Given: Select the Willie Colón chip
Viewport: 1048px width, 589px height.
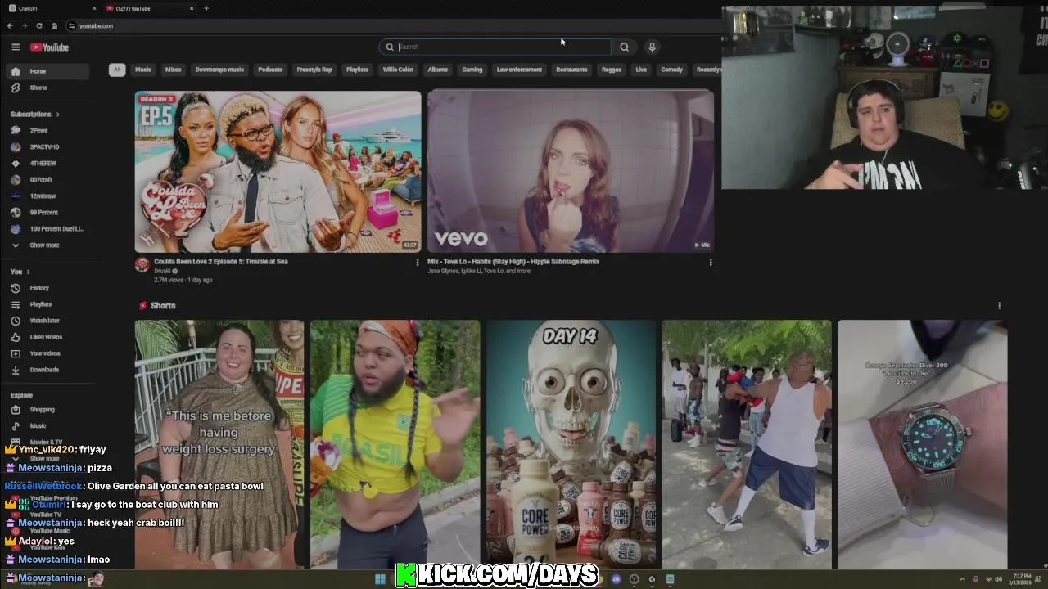Looking at the screenshot, I should pyautogui.click(x=398, y=70).
